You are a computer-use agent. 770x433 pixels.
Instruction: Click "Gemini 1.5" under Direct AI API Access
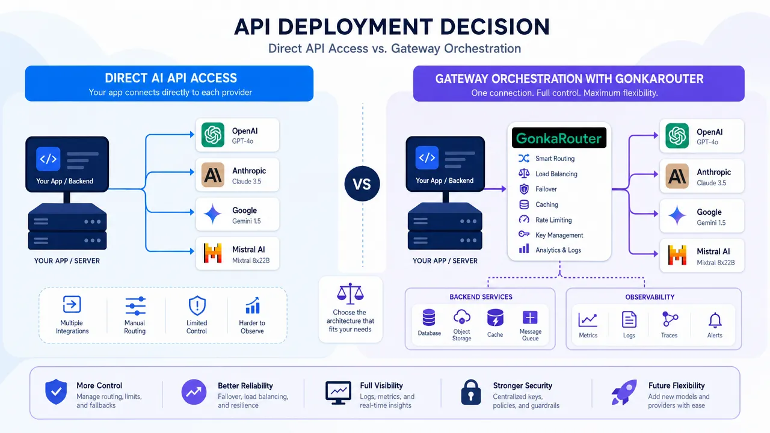(247, 221)
